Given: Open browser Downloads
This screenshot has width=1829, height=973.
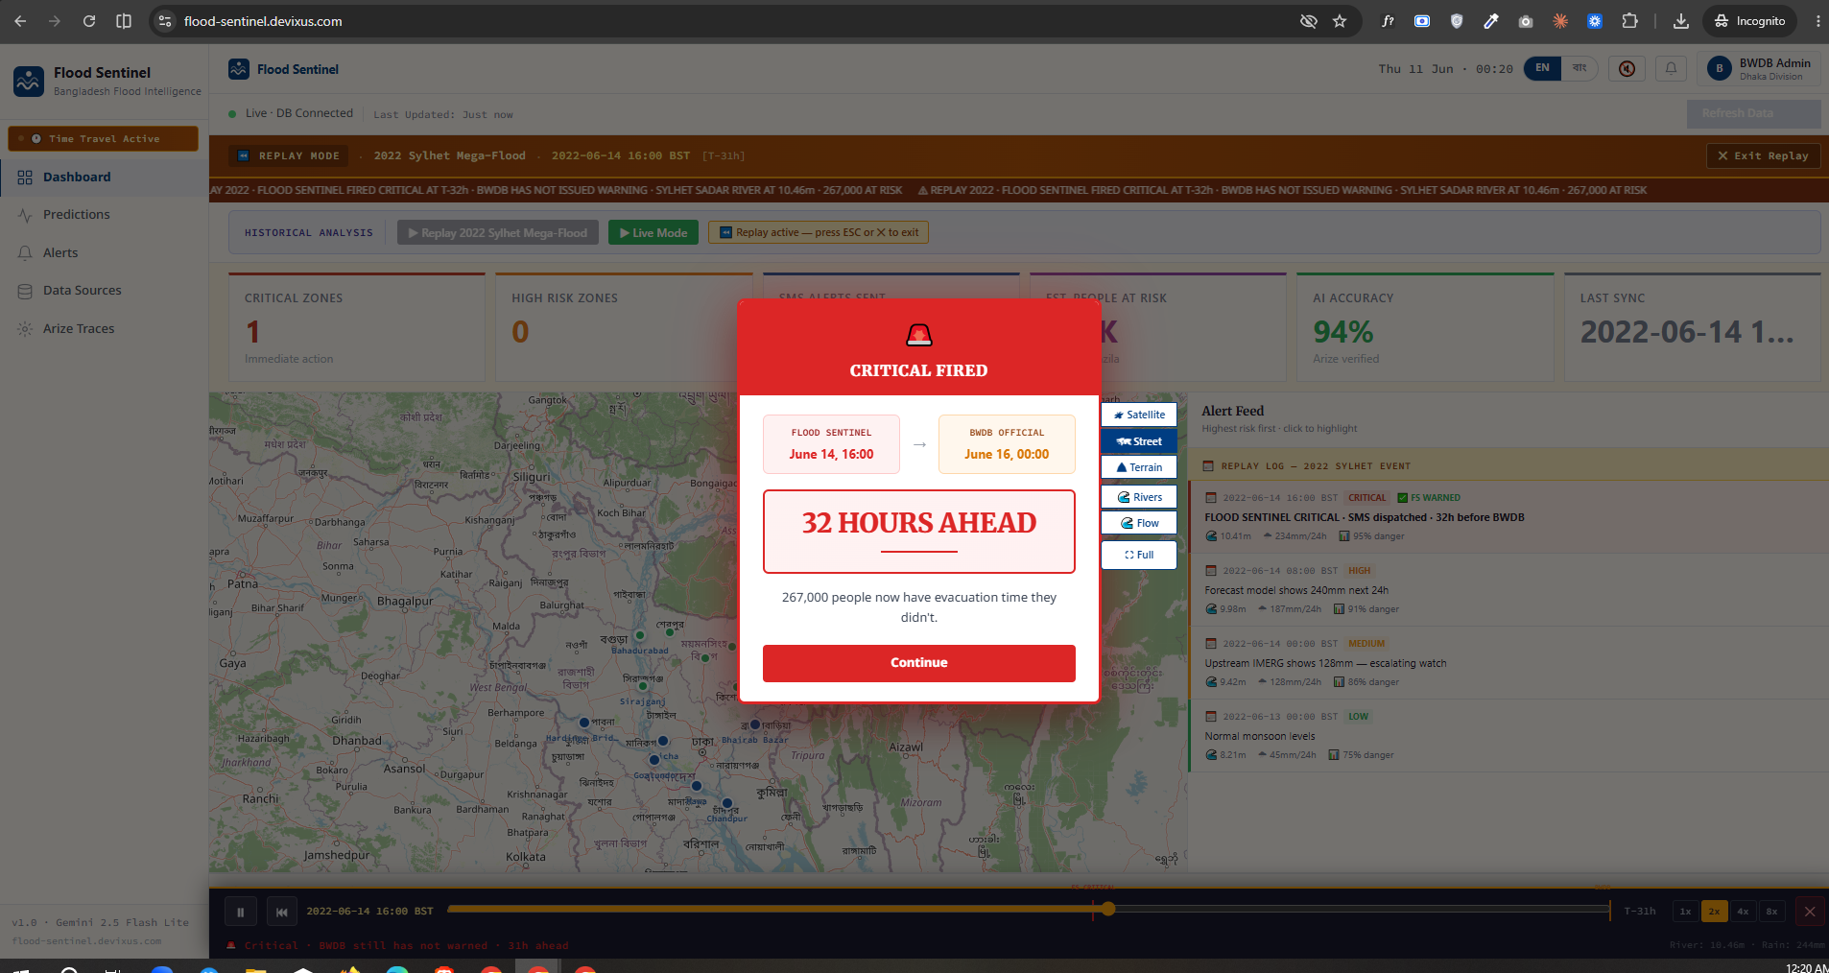Looking at the screenshot, I should pos(1681,21).
